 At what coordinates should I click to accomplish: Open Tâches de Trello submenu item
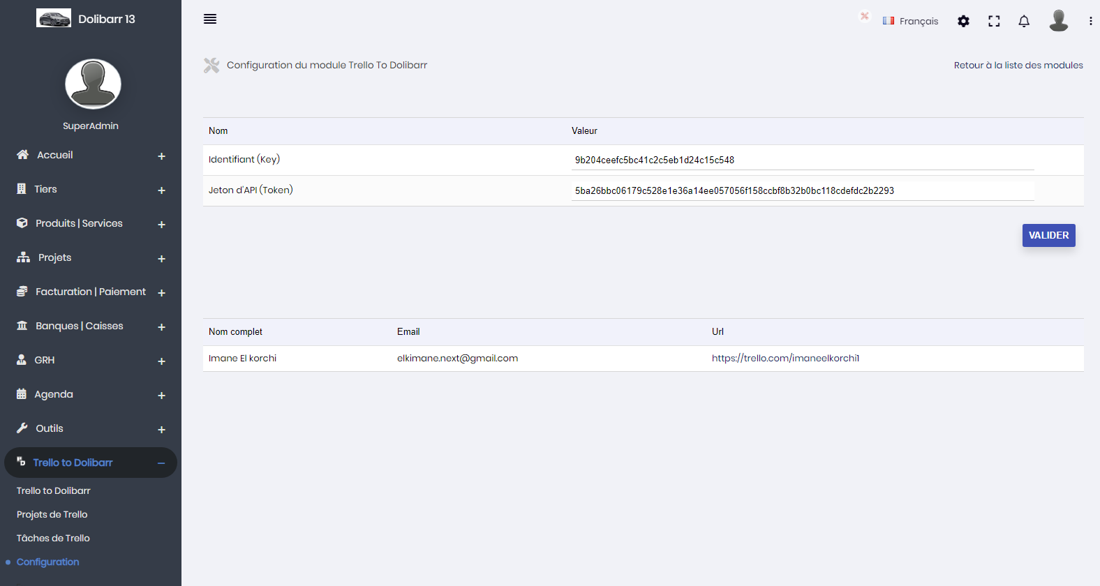tap(53, 538)
